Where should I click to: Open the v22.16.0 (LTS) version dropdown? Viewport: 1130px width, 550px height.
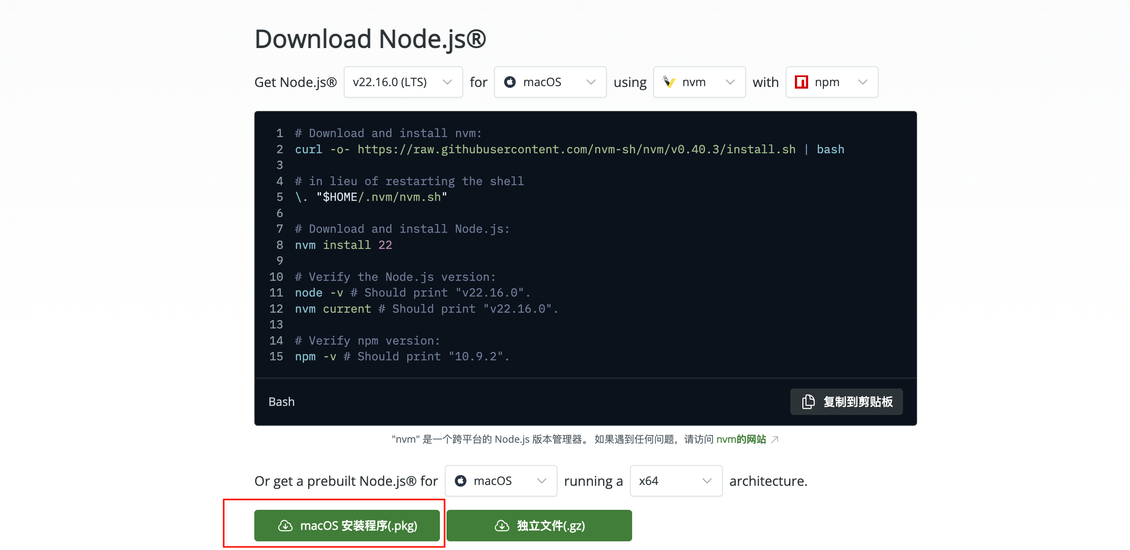(403, 82)
